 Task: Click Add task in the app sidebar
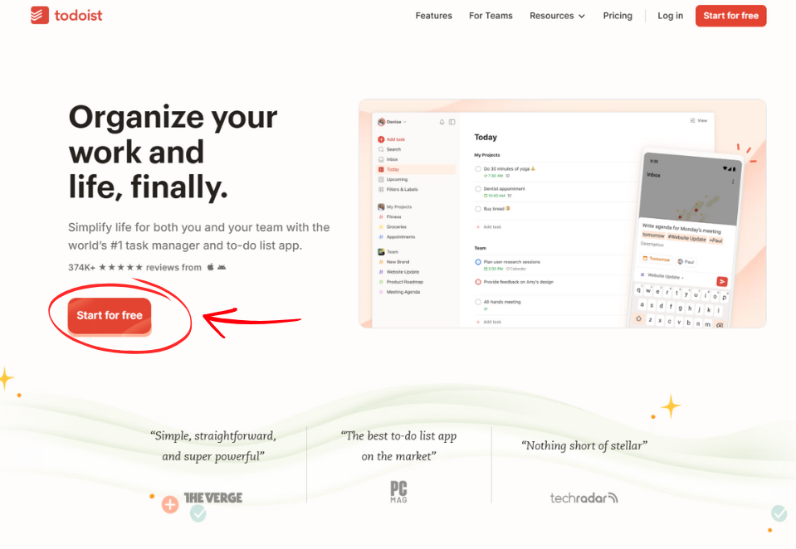point(392,139)
